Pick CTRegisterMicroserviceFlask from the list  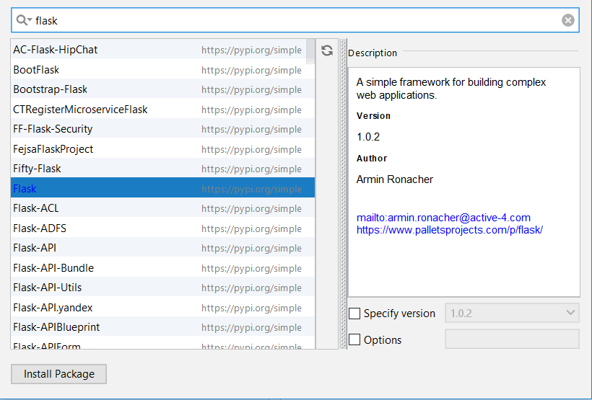[162, 110]
